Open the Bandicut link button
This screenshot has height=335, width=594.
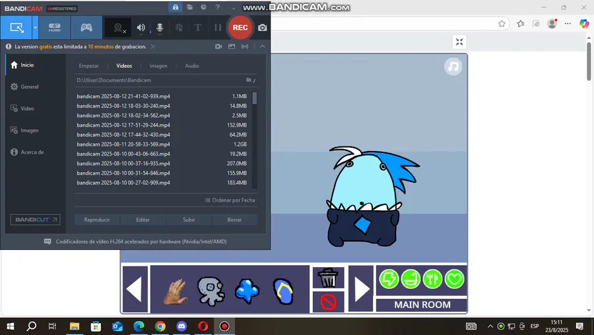tap(35, 220)
